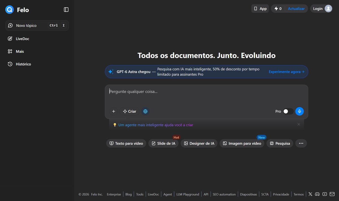Open the YouTube footer icon
Viewport: 339px width, 201px height.
pyautogui.click(x=325, y=194)
